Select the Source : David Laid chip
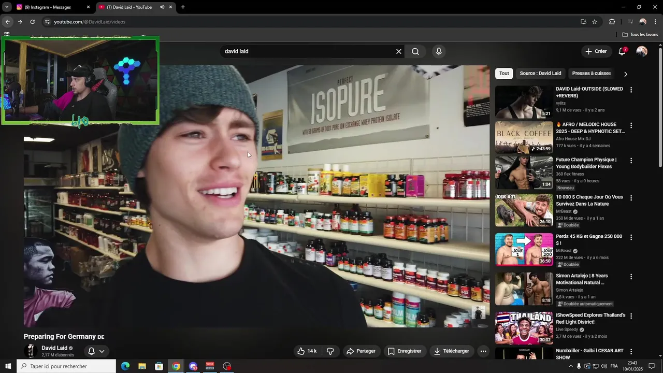This screenshot has height=373, width=663. (540, 73)
